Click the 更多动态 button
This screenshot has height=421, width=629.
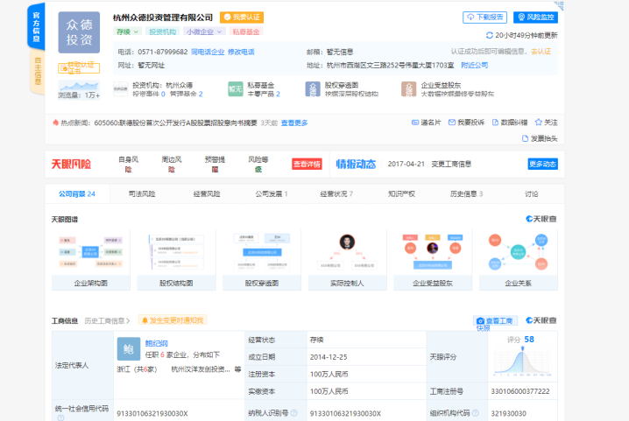tap(543, 164)
